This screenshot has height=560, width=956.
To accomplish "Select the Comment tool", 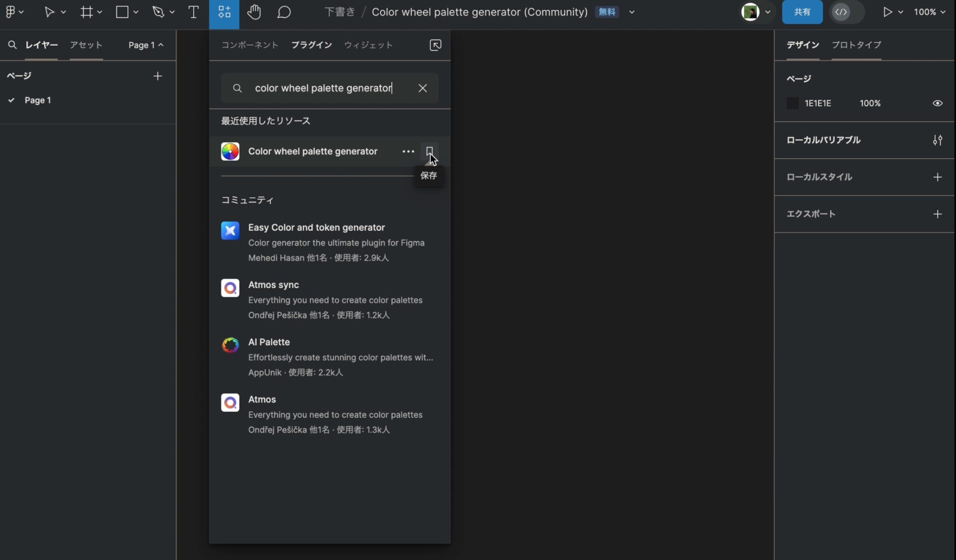I will pos(284,12).
